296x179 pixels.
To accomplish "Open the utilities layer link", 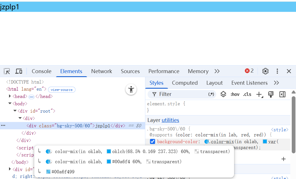I will pos(170,120).
